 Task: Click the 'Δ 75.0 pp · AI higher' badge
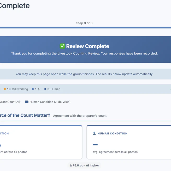[x=84, y=165]
